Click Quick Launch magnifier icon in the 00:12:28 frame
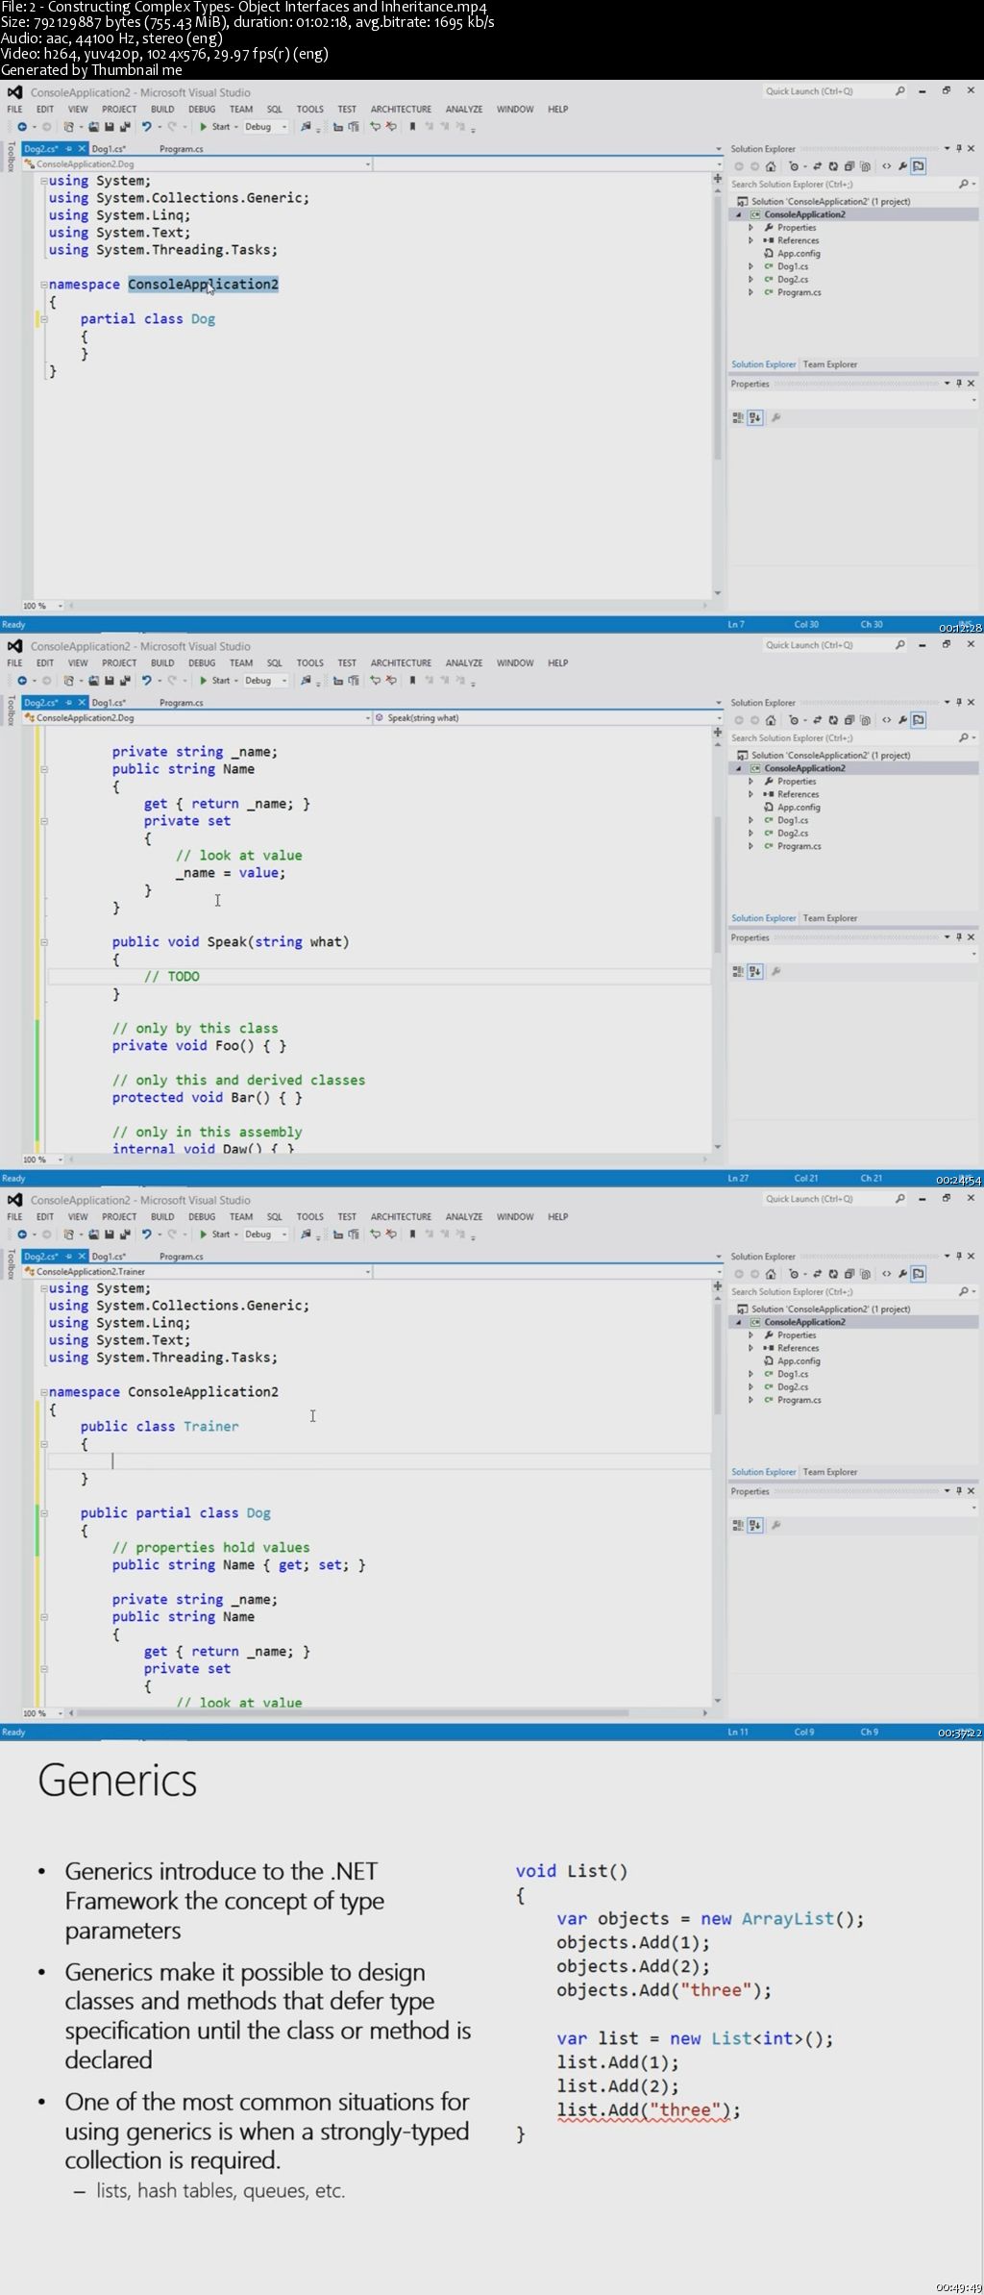 900,91
